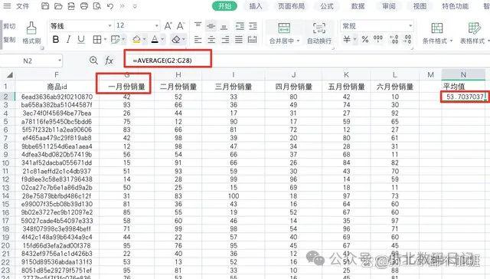Expand the Merge and Center dropdown arrow
Viewport: 490px width, 279px height.
click(298, 41)
